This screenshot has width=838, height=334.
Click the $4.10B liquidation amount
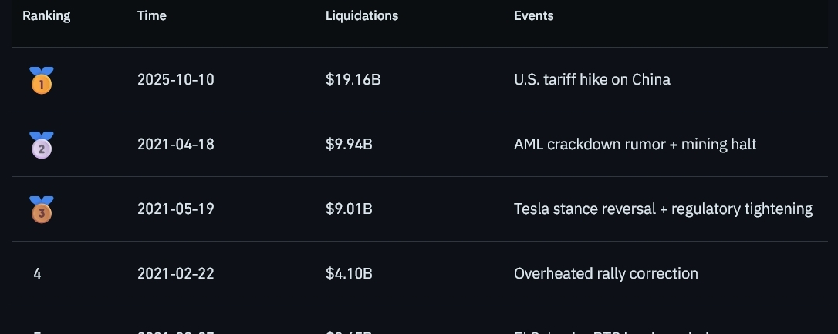[x=349, y=274]
